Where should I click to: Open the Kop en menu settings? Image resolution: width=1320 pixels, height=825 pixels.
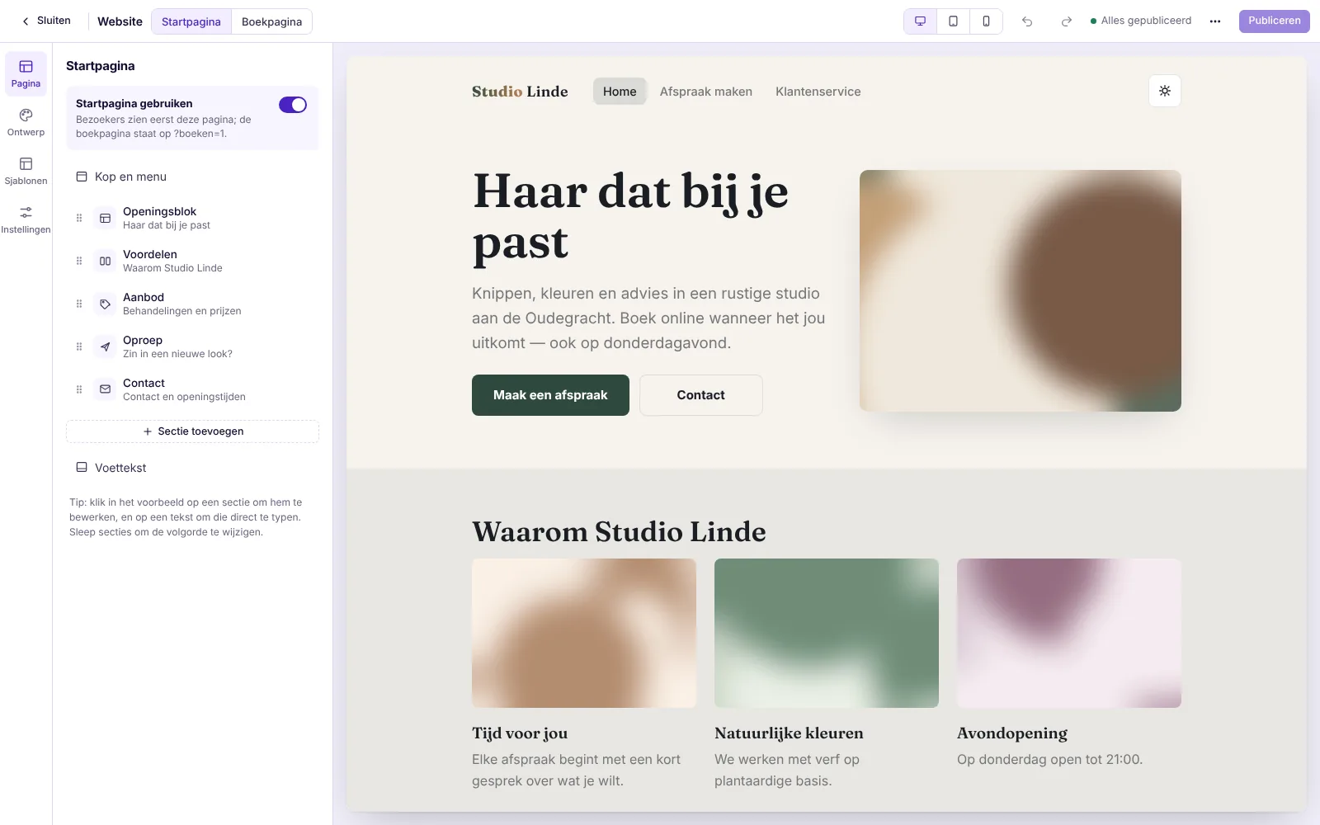pyautogui.click(x=192, y=177)
